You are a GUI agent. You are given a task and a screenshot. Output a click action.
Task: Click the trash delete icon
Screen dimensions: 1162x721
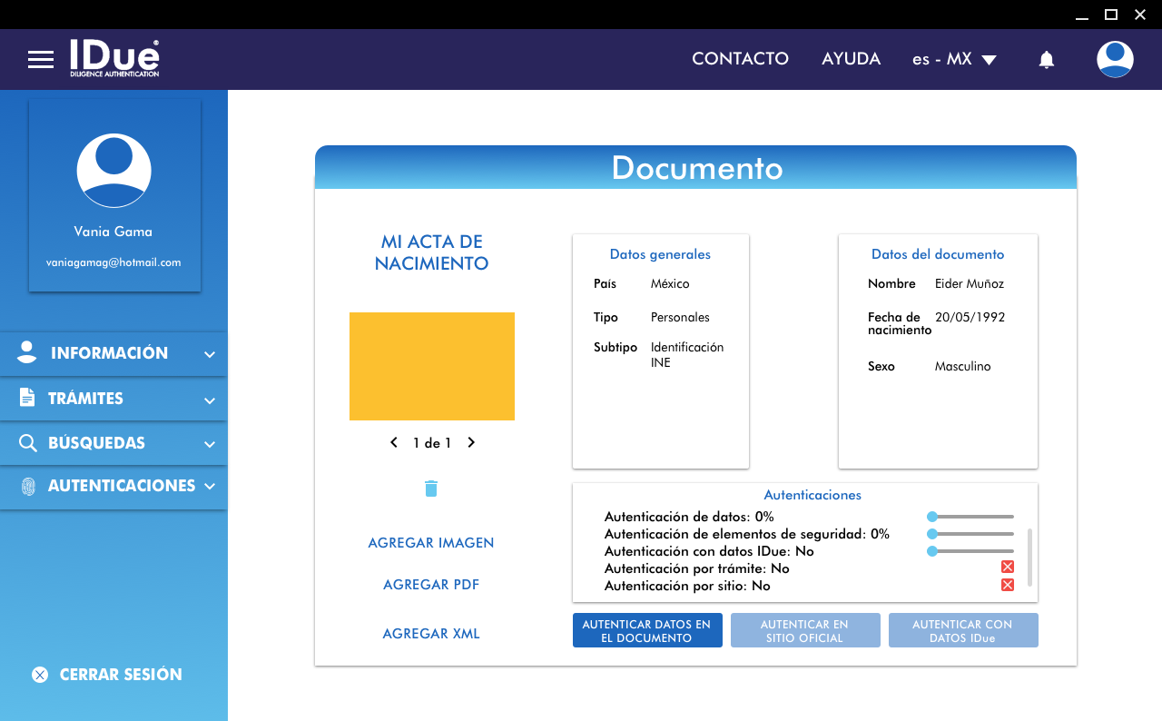pos(431,489)
